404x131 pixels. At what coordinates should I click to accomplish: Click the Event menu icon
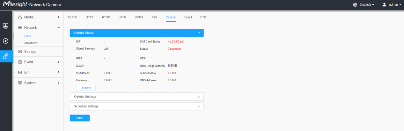click(20, 62)
